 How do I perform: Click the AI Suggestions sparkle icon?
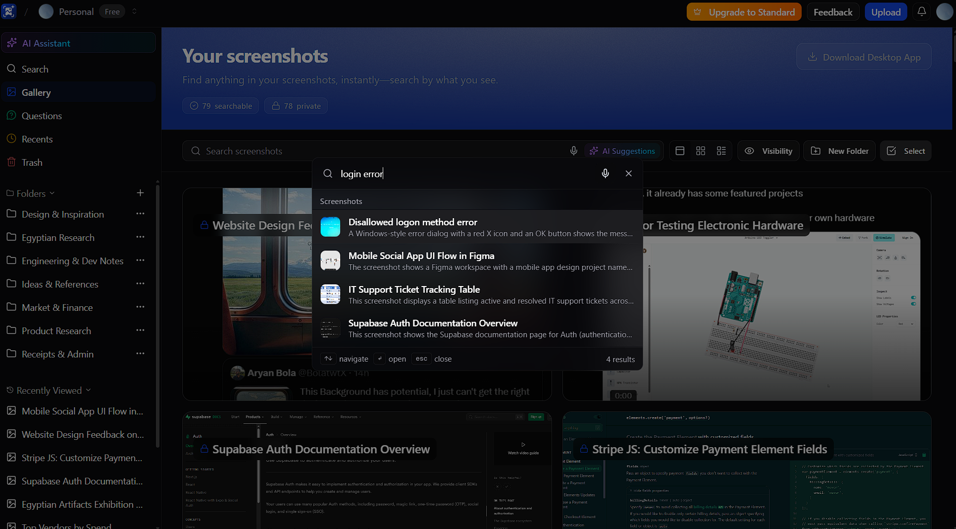tap(593, 151)
